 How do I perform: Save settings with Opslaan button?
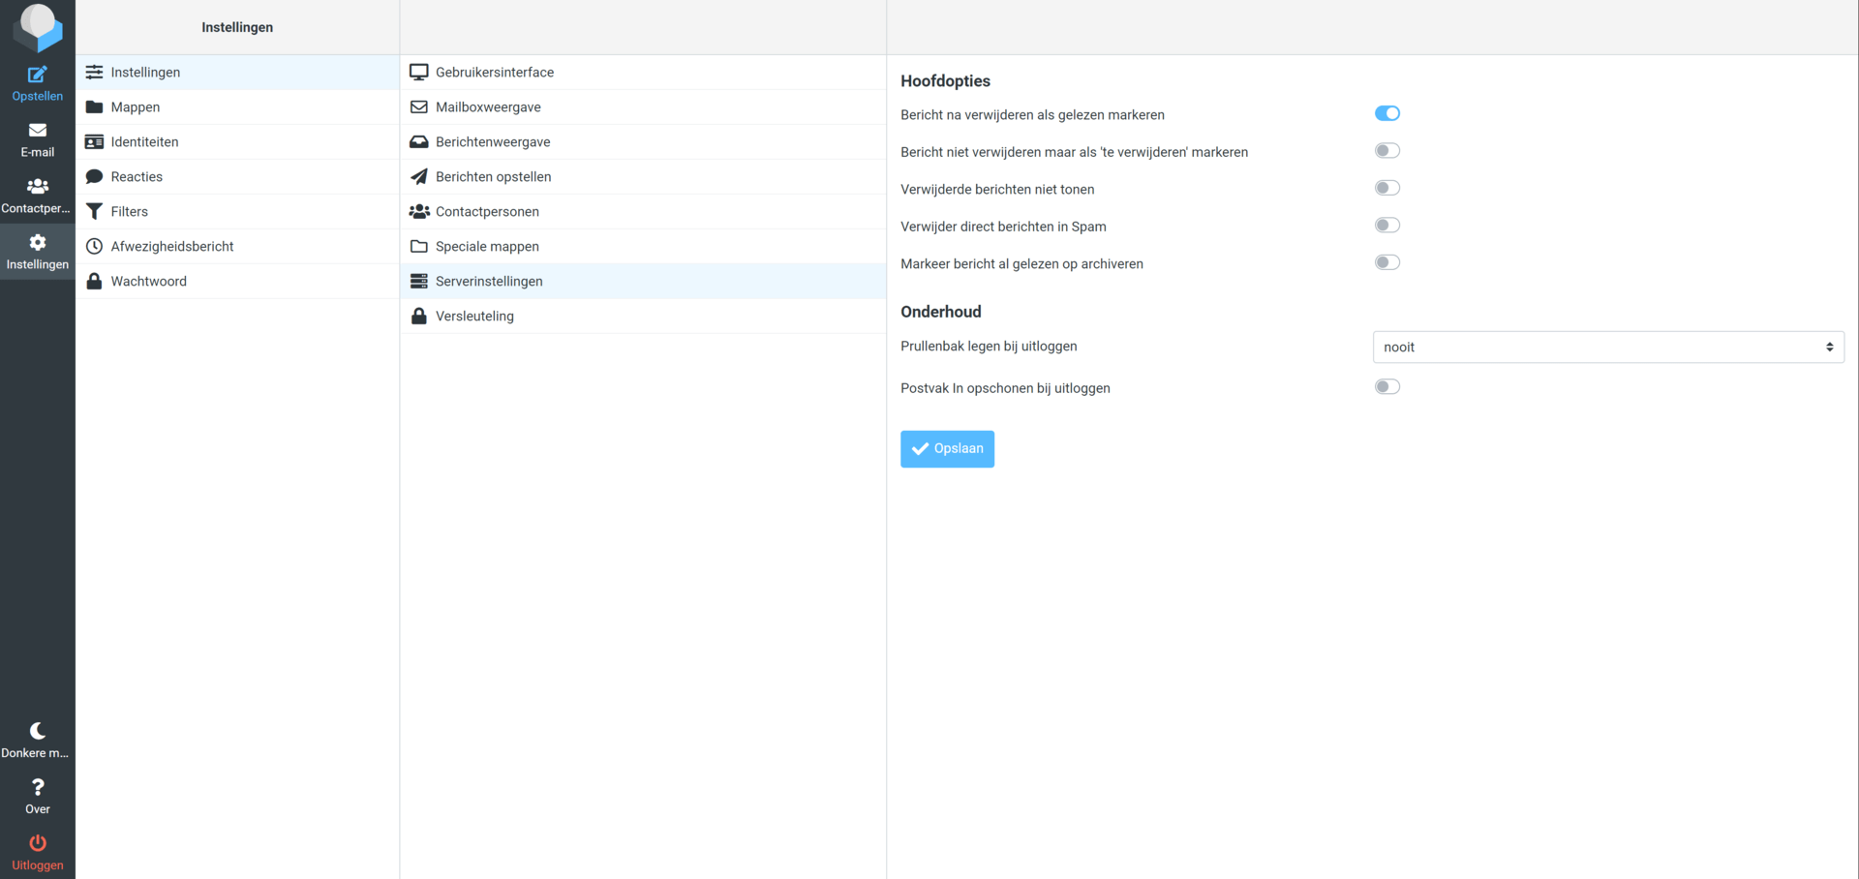click(x=947, y=449)
